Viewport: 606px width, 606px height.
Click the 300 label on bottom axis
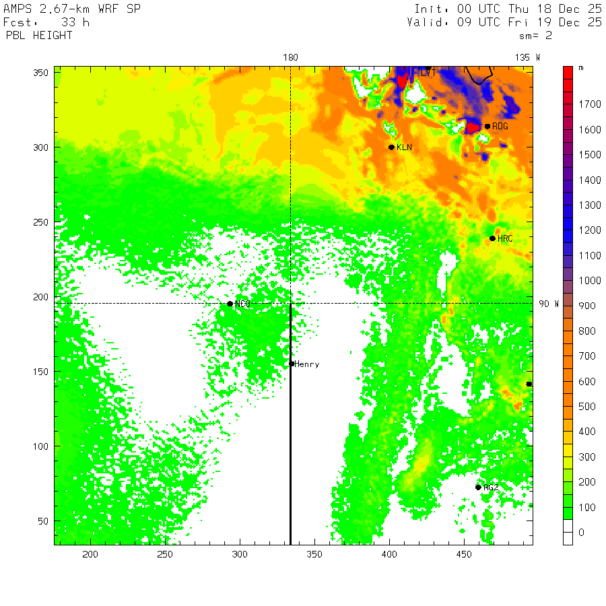240,555
